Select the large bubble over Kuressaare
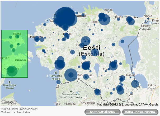The width and height of the screenshot is (160, 116). click(11, 70)
